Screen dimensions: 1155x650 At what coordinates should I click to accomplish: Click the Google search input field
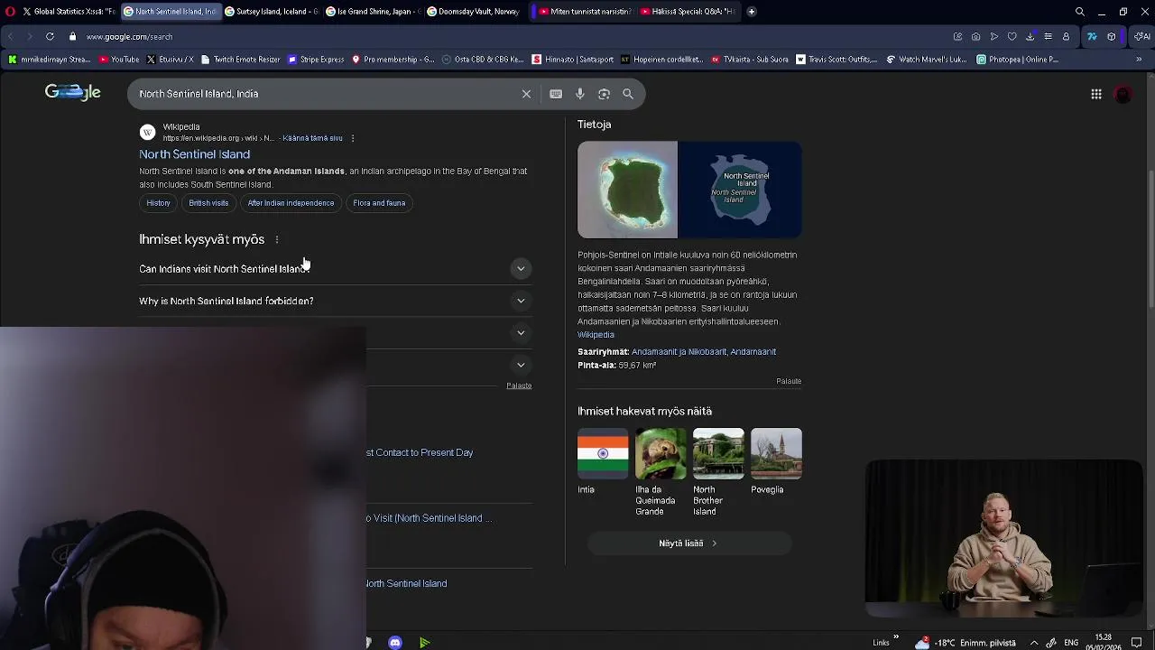(325, 94)
